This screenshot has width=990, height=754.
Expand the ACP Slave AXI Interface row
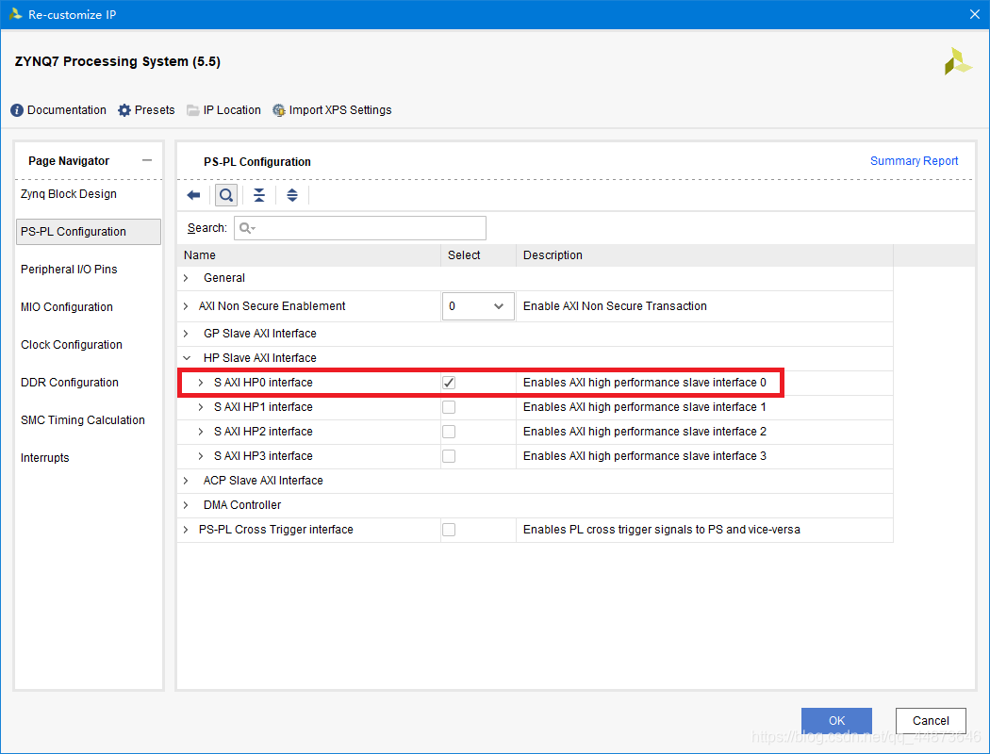186,481
